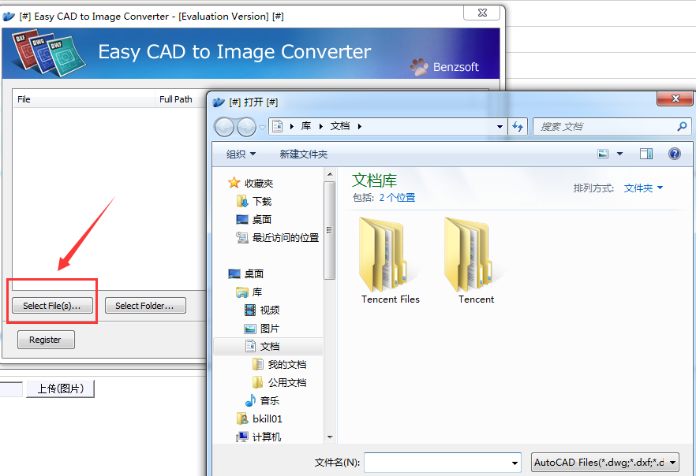The height and width of the screenshot is (476, 696).
Task: Sort list by the File column header
Action: 83,99
